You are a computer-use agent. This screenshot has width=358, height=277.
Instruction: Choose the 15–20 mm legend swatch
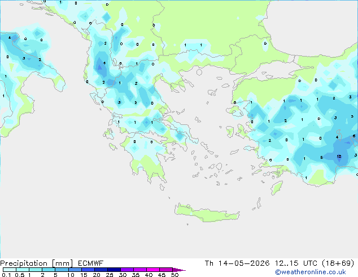(x=88, y=270)
